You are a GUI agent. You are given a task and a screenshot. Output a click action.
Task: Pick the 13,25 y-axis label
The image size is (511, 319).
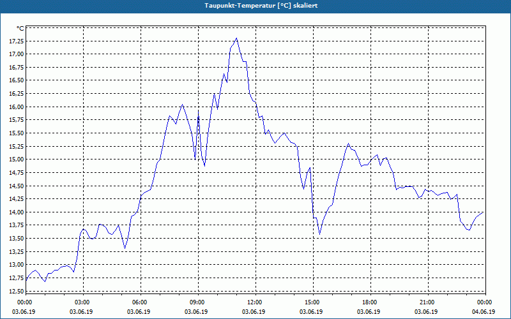17,251
